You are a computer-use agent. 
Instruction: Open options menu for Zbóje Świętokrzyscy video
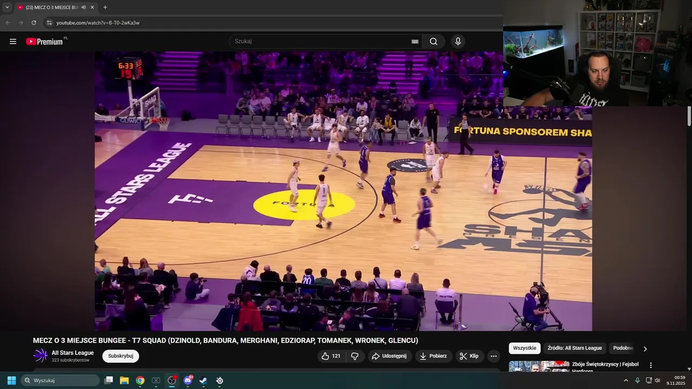[x=651, y=365]
